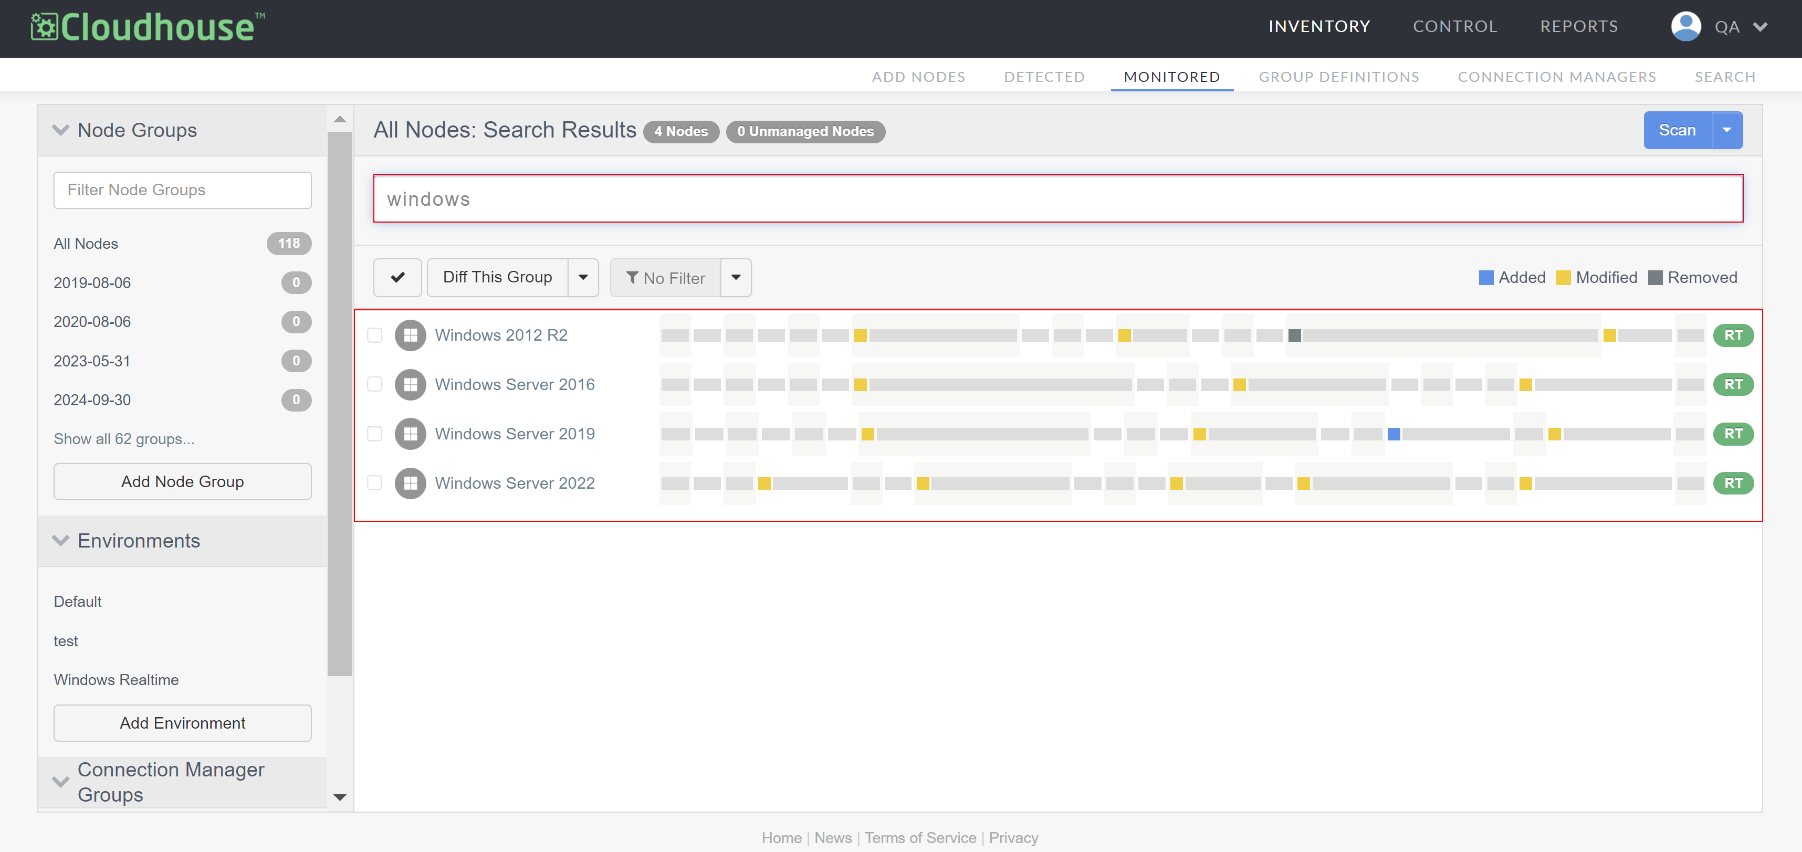
Task: Click the Windows Server 2019 OS icon
Action: coord(410,434)
